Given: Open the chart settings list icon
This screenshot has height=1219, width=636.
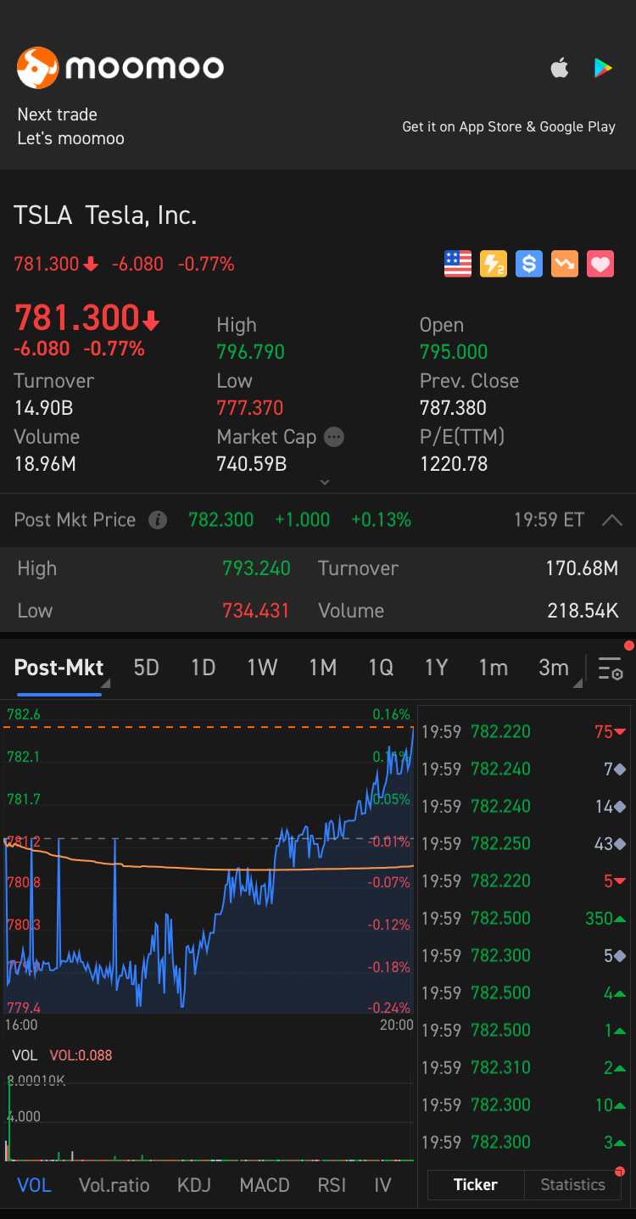Looking at the screenshot, I should (611, 668).
